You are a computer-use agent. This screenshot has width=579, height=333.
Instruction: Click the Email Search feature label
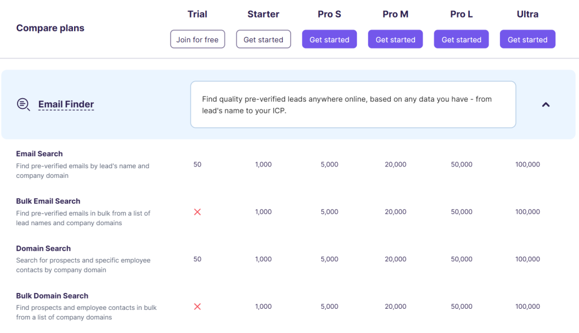pyautogui.click(x=40, y=154)
